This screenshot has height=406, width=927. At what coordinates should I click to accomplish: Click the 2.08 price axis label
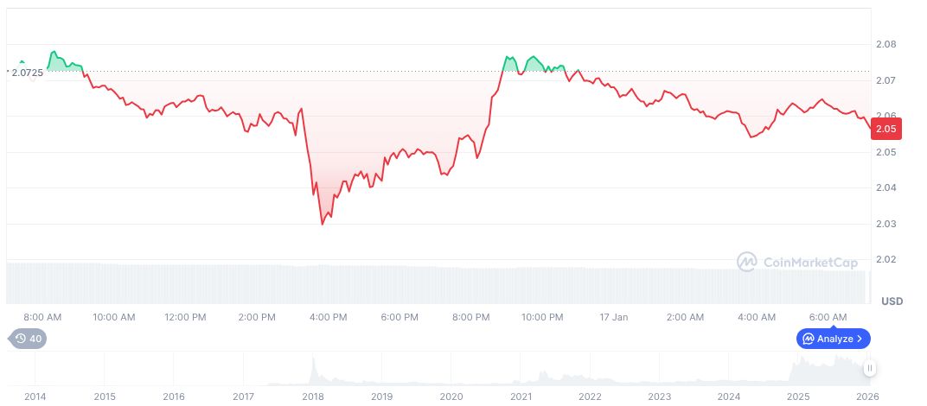coord(885,44)
